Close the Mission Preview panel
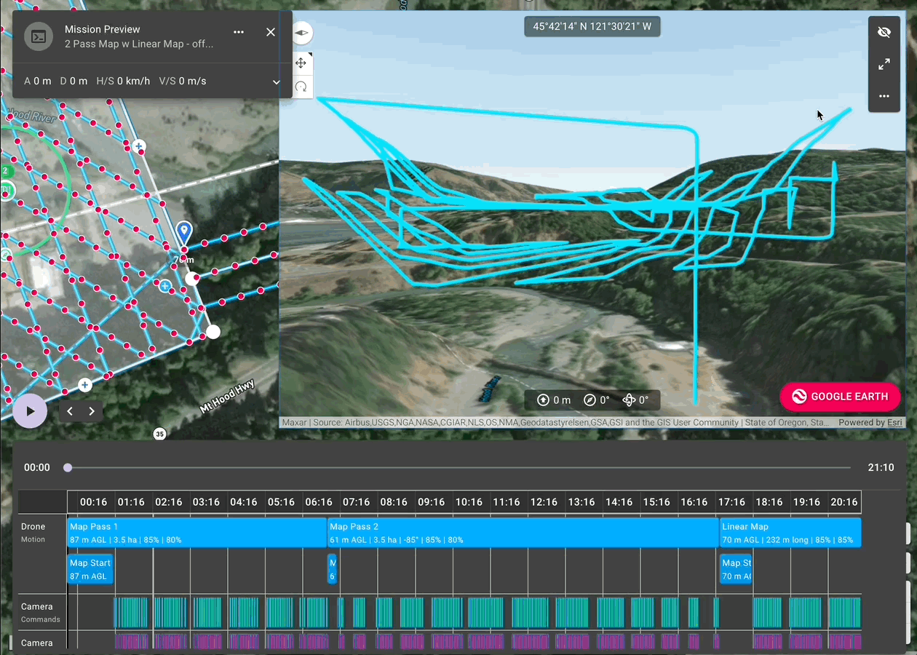This screenshot has height=655, width=917. click(x=271, y=33)
